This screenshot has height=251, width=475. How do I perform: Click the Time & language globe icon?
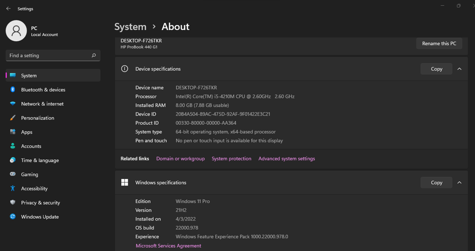click(13, 160)
